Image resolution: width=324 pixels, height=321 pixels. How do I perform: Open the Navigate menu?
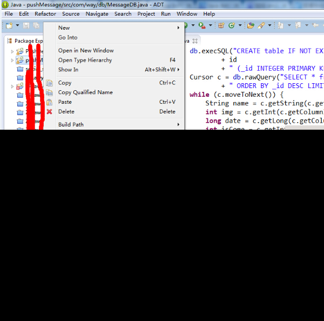click(x=97, y=14)
